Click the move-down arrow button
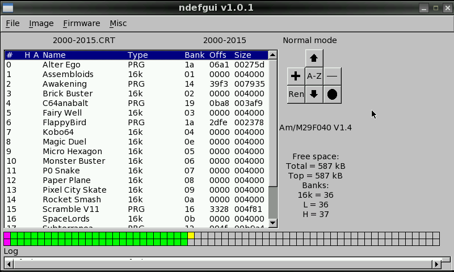 314,94
